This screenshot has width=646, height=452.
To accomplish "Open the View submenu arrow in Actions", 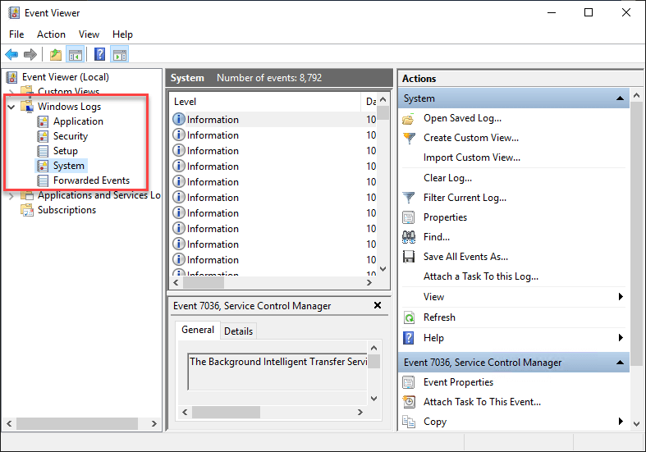I will pyautogui.click(x=621, y=297).
